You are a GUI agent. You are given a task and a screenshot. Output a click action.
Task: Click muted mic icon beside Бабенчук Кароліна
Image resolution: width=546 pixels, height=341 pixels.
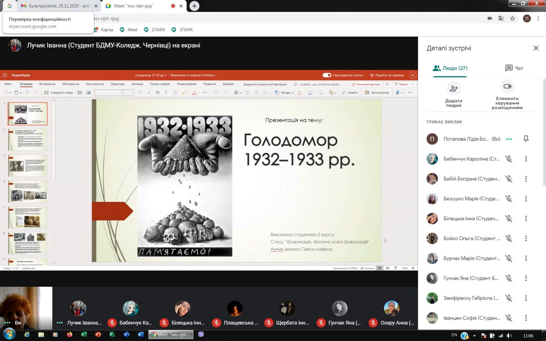(509, 159)
